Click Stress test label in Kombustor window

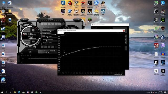[94, 28]
